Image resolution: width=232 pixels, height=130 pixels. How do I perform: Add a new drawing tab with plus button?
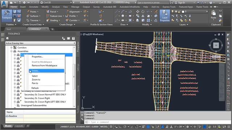52,29
